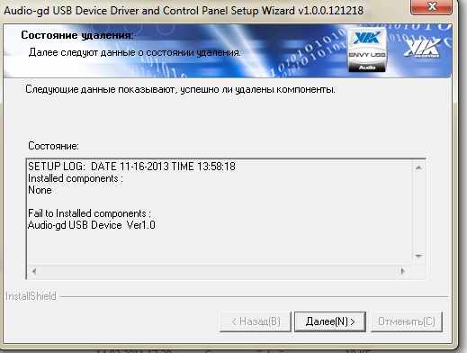Click the 'None' log line
The height and width of the screenshot is (353, 467).
tap(40, 190)
